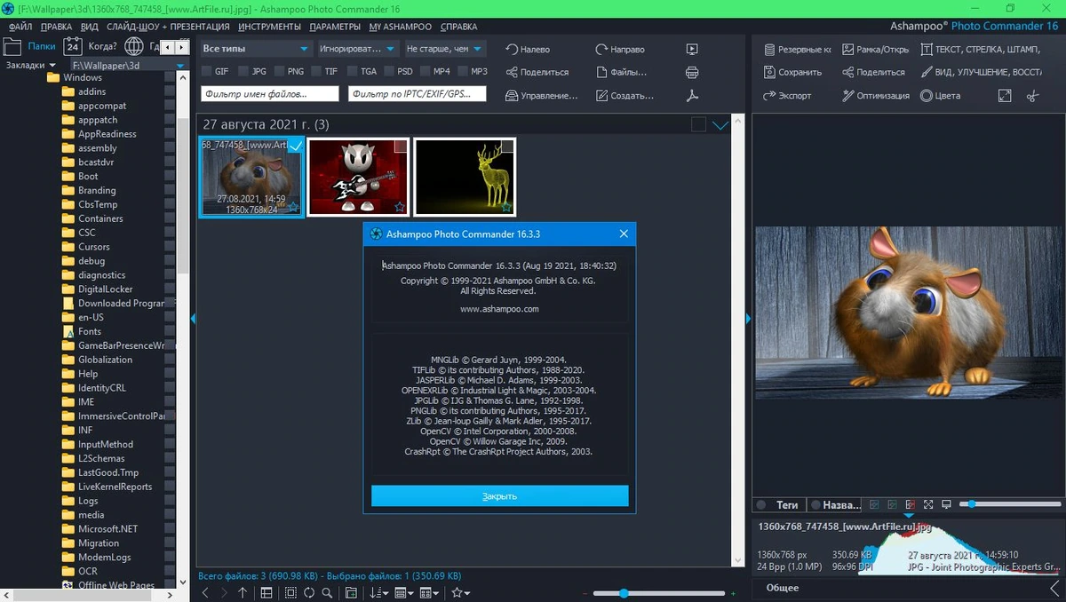This screenshot has width=1066, height=602.
Task: Collapse the 27 августа 2021 group chevron
Action: (x=720, y=125)
